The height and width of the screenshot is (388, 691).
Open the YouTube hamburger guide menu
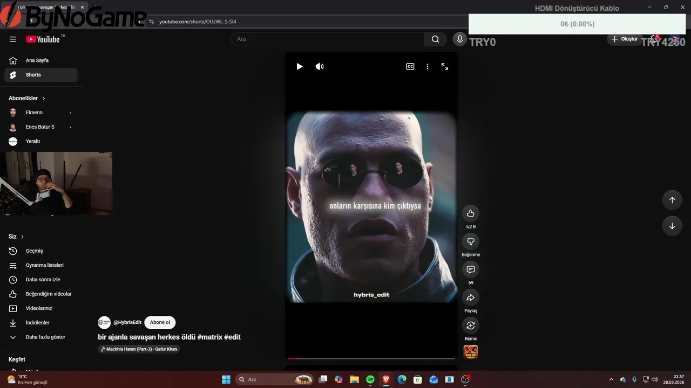[13, 39]
